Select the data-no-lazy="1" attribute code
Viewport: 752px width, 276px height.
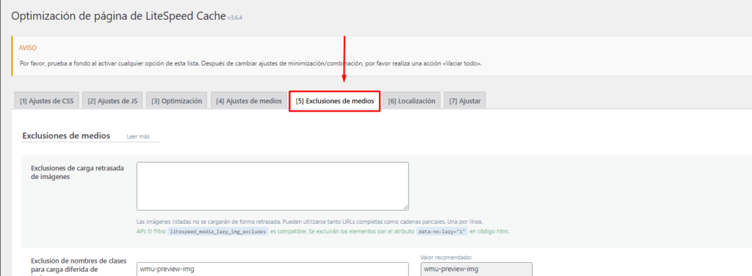coord(441,231)
